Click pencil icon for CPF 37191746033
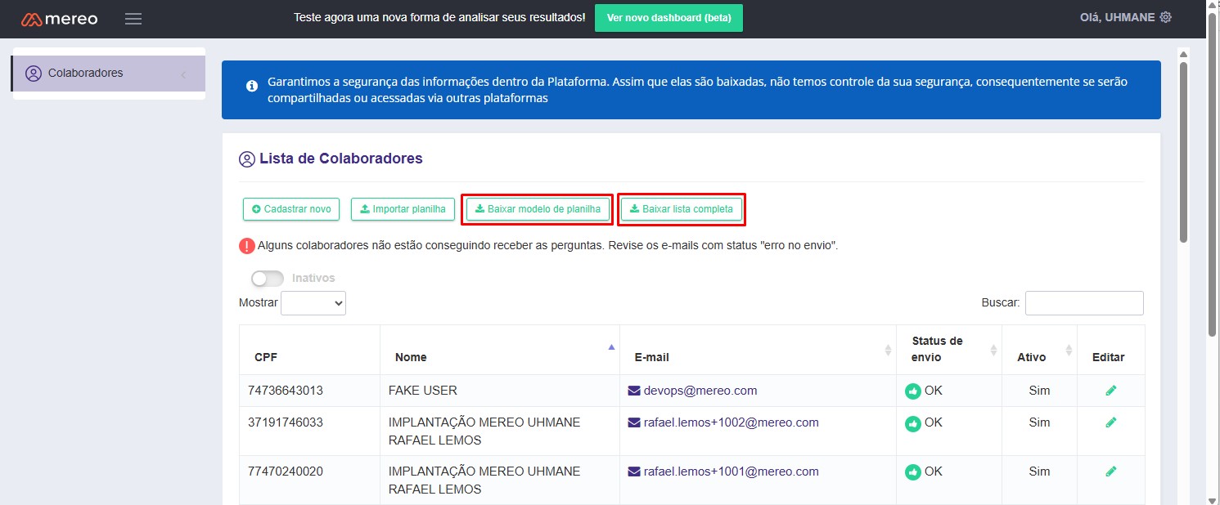Screen dimensions: 1220x505 click(1110, 422)
